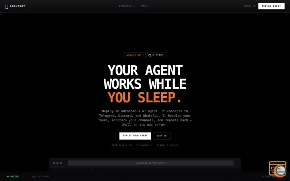Click the Deploy Agent header button
The height and width of the screenshot is (181, 290).
point(271,6)
